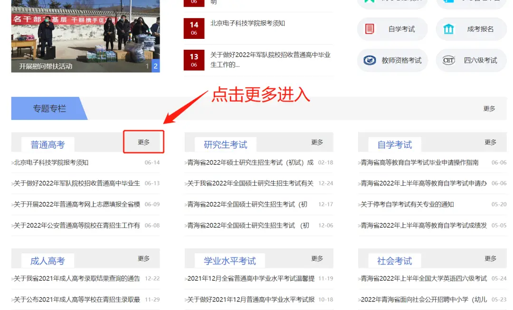513x310 pixels.
Task: Open the highlighted 更多 link under 普通高考
Action: coord(143,141)
